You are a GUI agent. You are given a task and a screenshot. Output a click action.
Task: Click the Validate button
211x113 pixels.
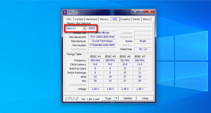coord(127,98)
